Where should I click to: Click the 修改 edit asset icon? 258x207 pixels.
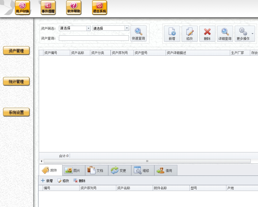189,34
